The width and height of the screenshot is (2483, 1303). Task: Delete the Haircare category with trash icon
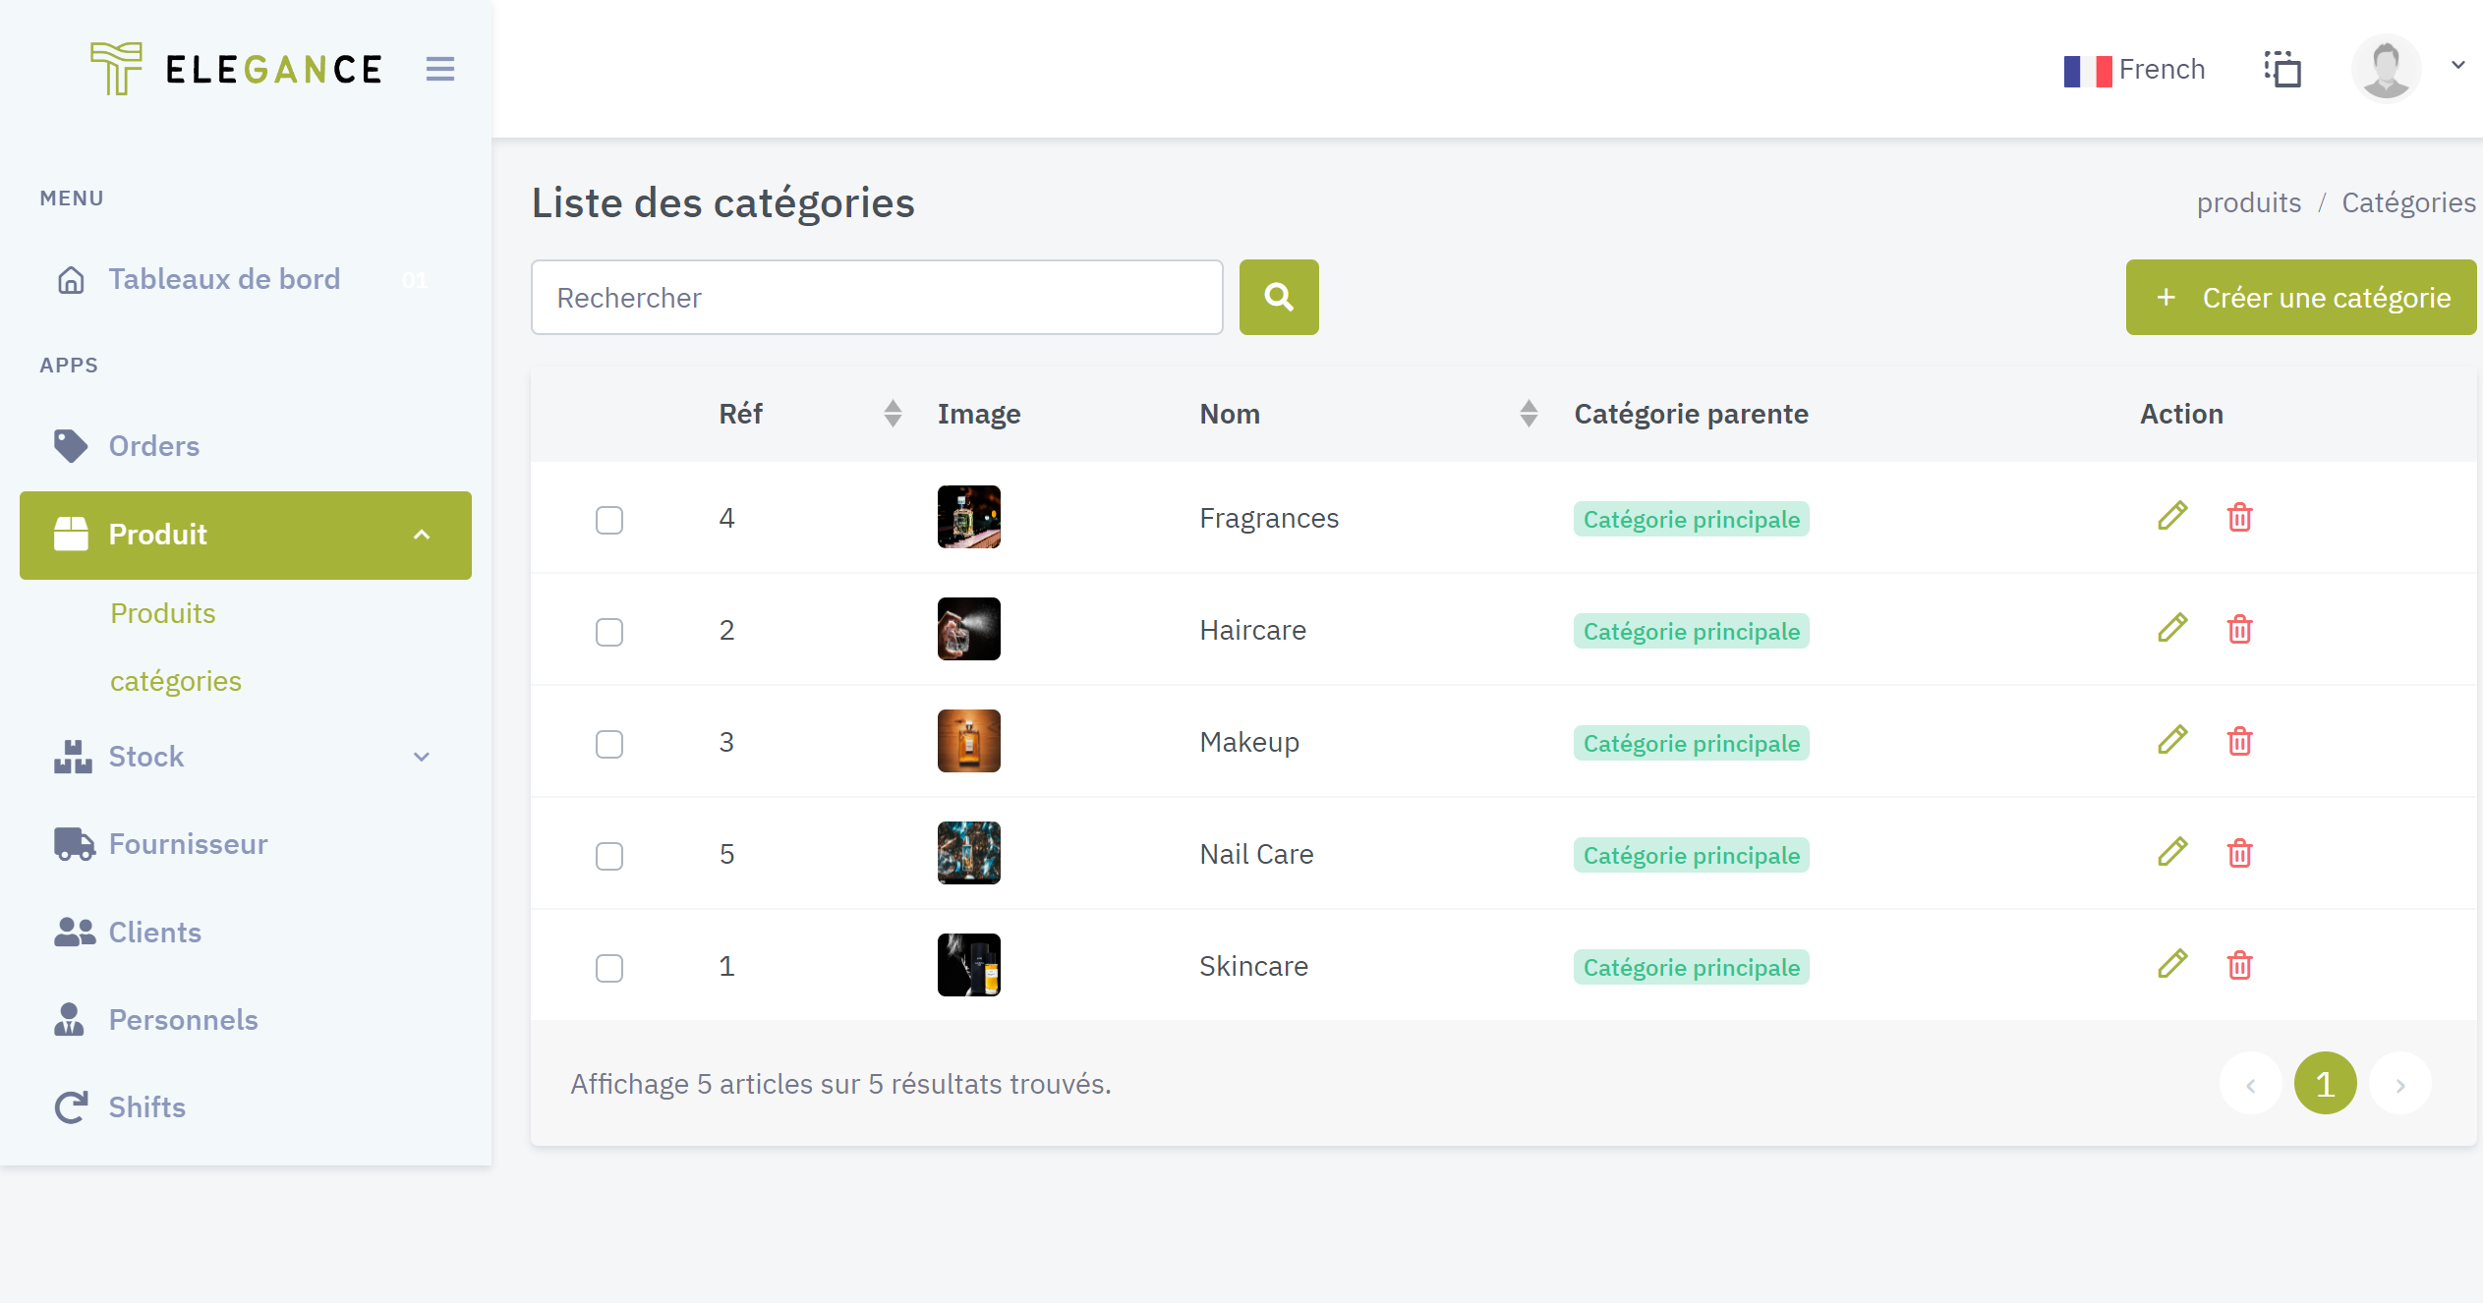pos(2239,629)
